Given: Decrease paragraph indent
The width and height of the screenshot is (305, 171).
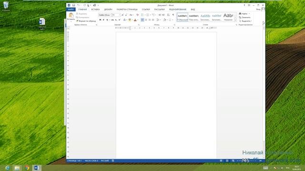Looking at the screenshot, I should pyautogui.click(x=160, y=15).
